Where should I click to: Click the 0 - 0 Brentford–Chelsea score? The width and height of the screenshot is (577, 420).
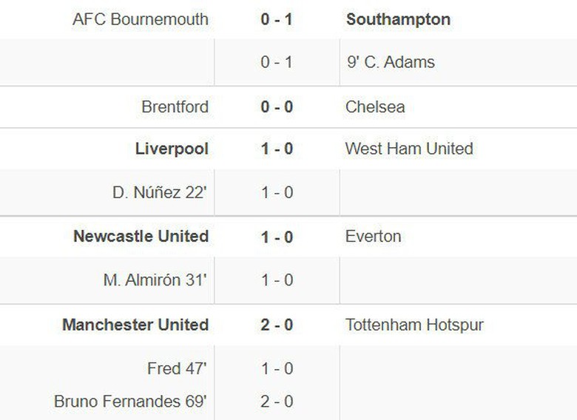pos(277,107)
